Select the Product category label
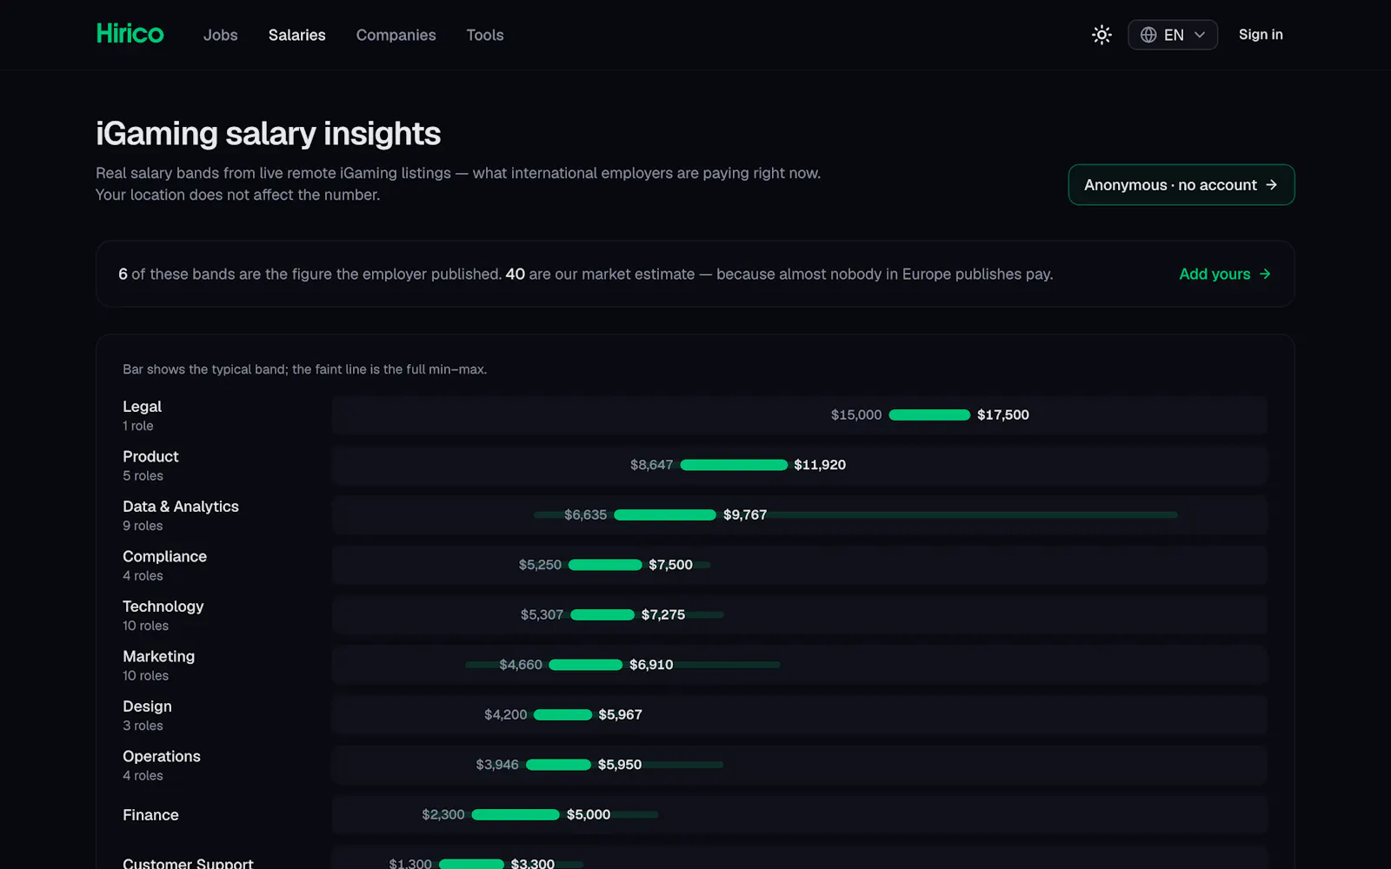Screen dimensions: 1391x869 click(150, 456)
